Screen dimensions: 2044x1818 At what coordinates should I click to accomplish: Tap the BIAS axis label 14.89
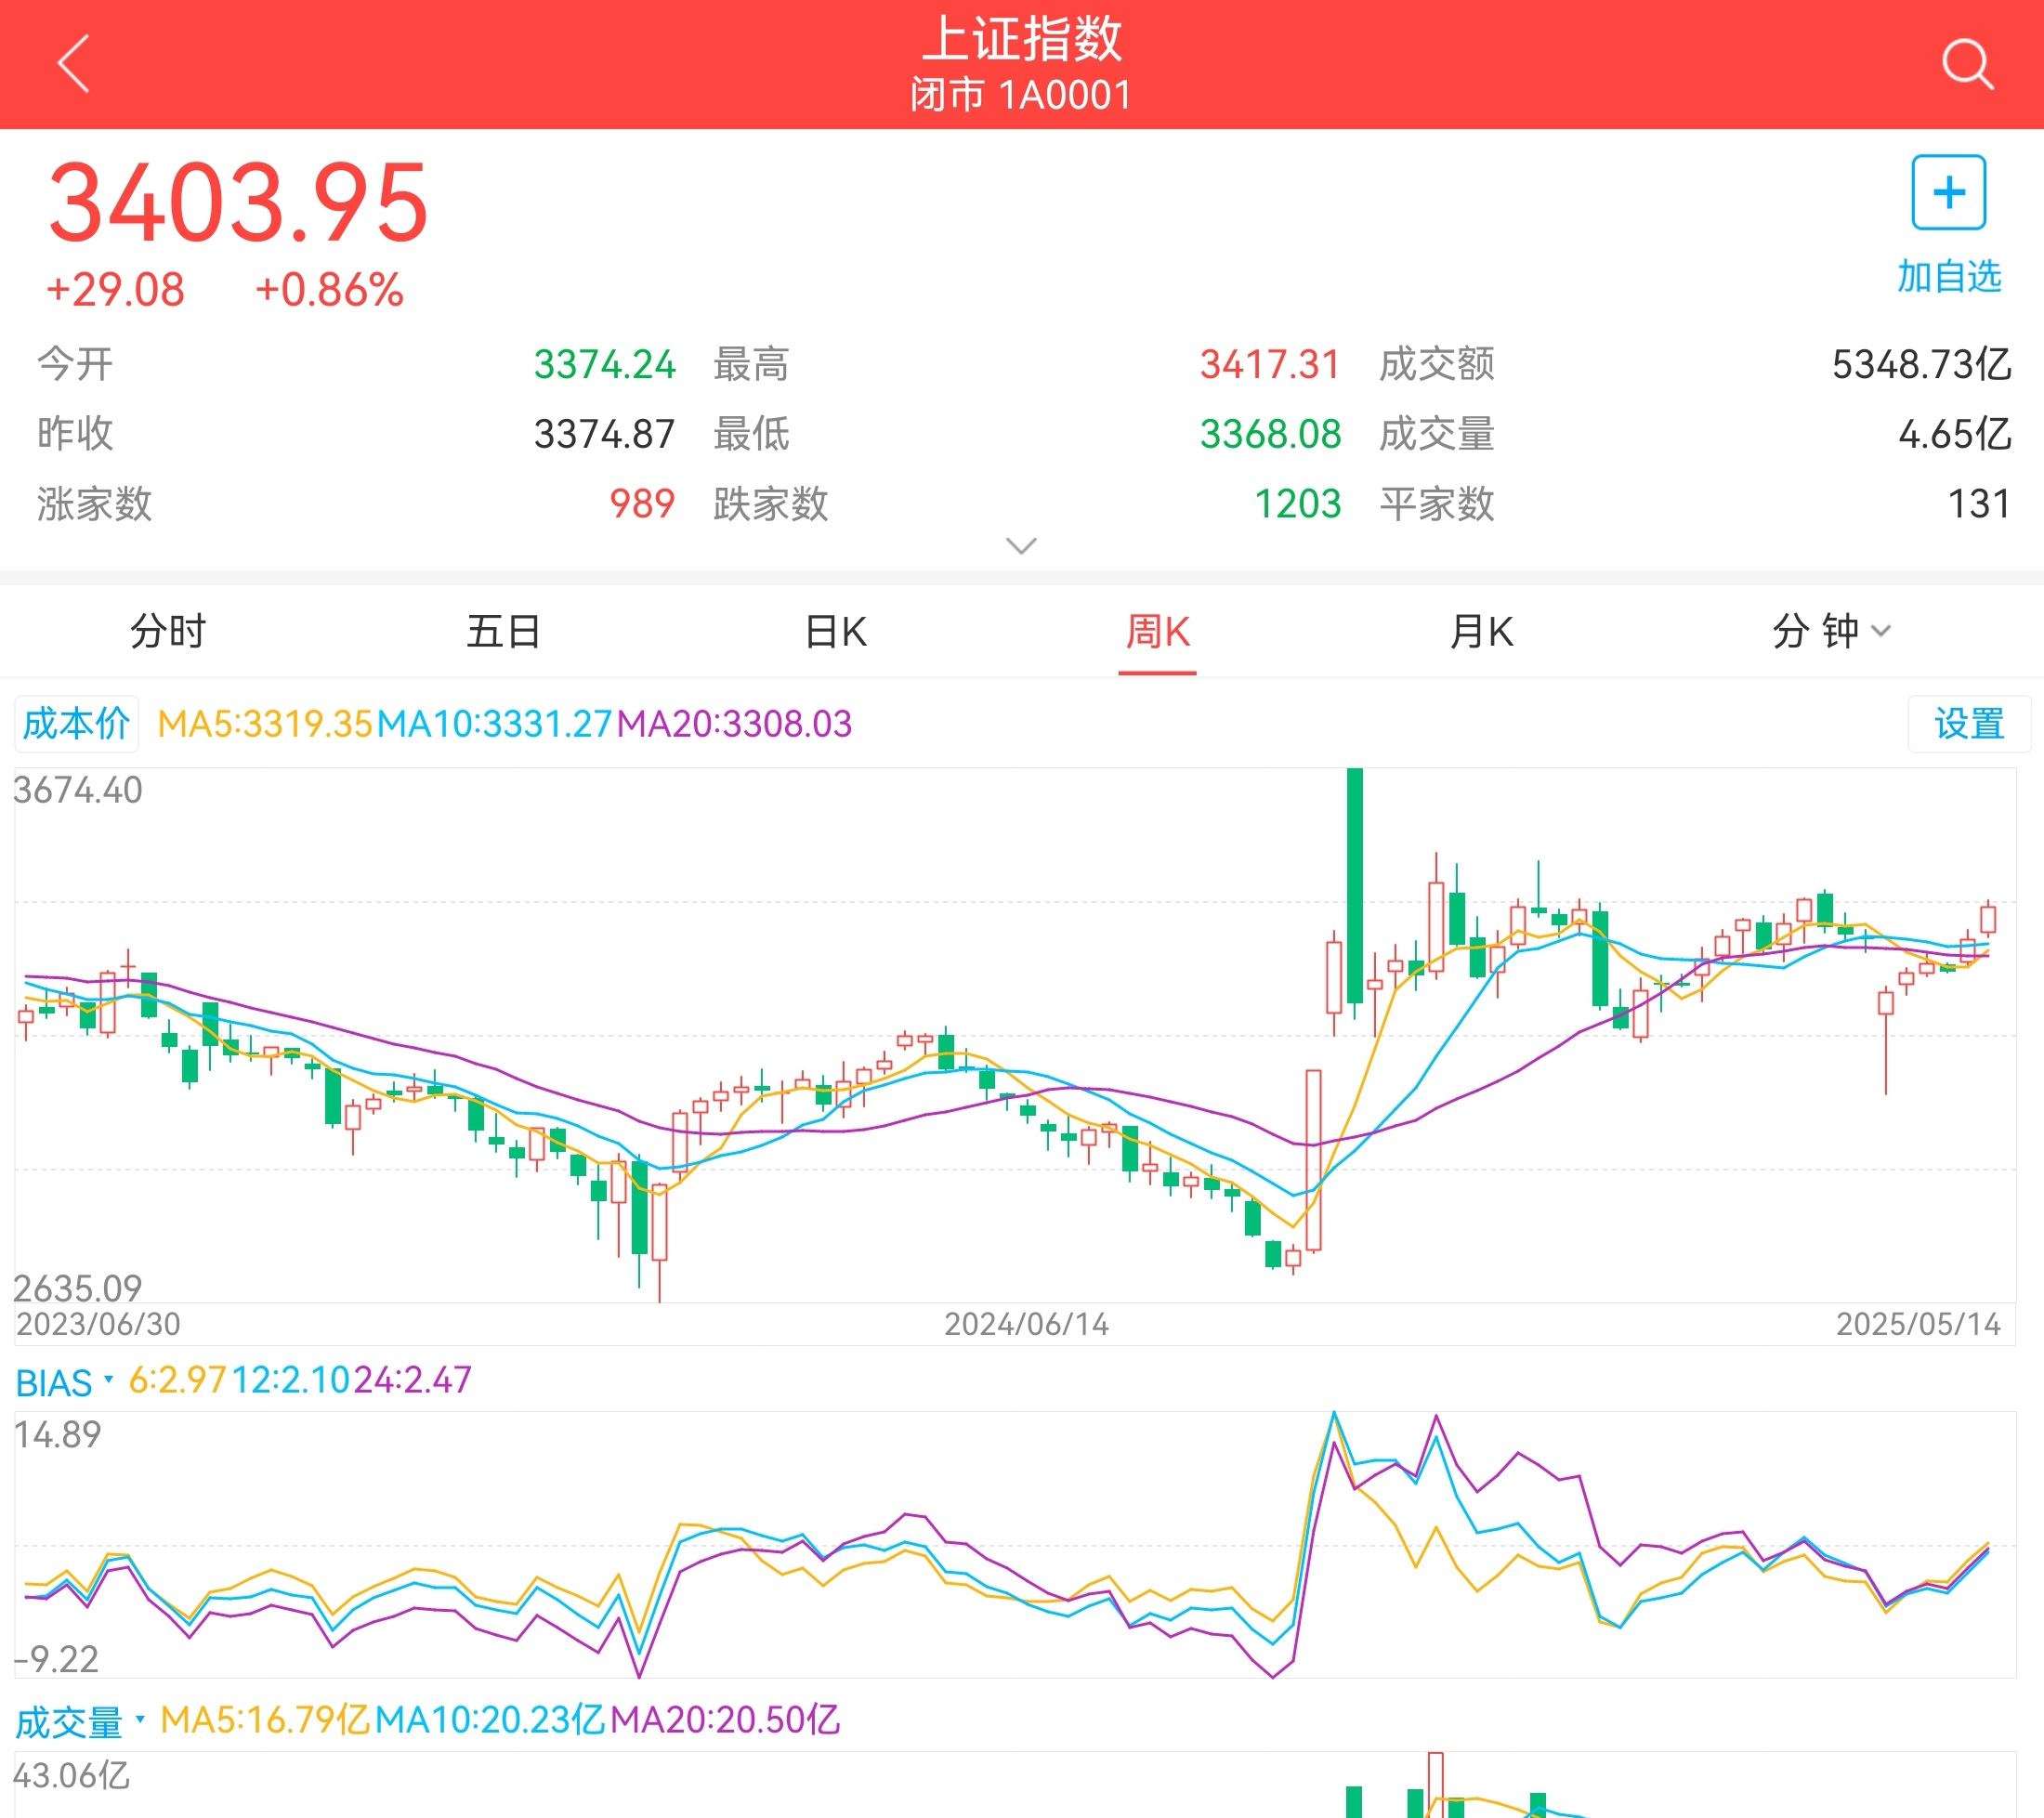[x=57, y=1435]
